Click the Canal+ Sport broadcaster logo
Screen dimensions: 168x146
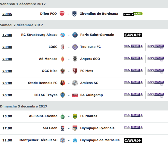(x=133, y=14)
